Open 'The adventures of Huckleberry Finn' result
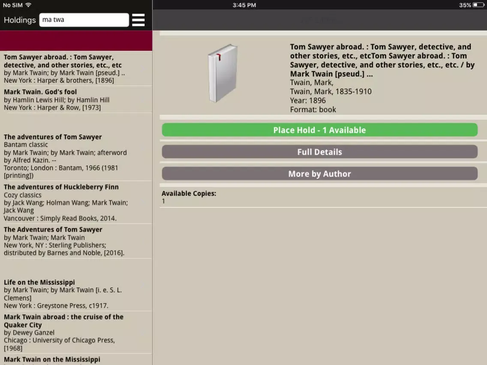The height and width of the screenshot is (365, 487). [76, 202]
